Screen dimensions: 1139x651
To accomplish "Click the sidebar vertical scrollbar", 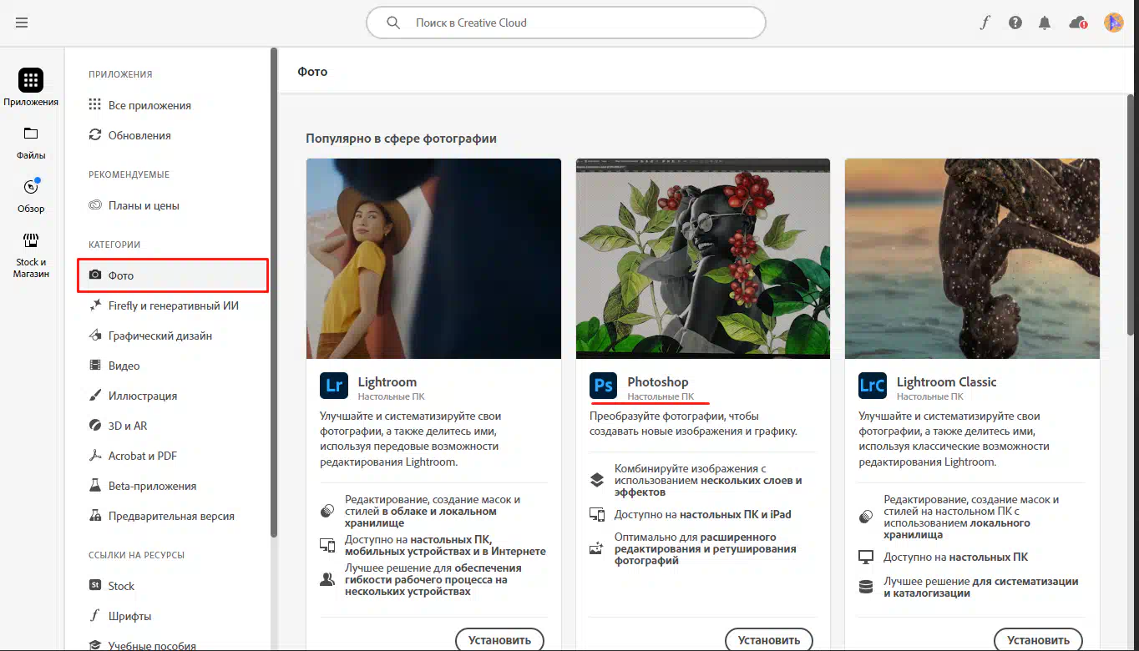I will 273,292.
